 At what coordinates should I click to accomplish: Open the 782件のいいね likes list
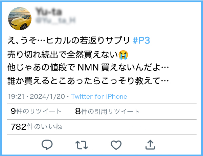(37, 127)
